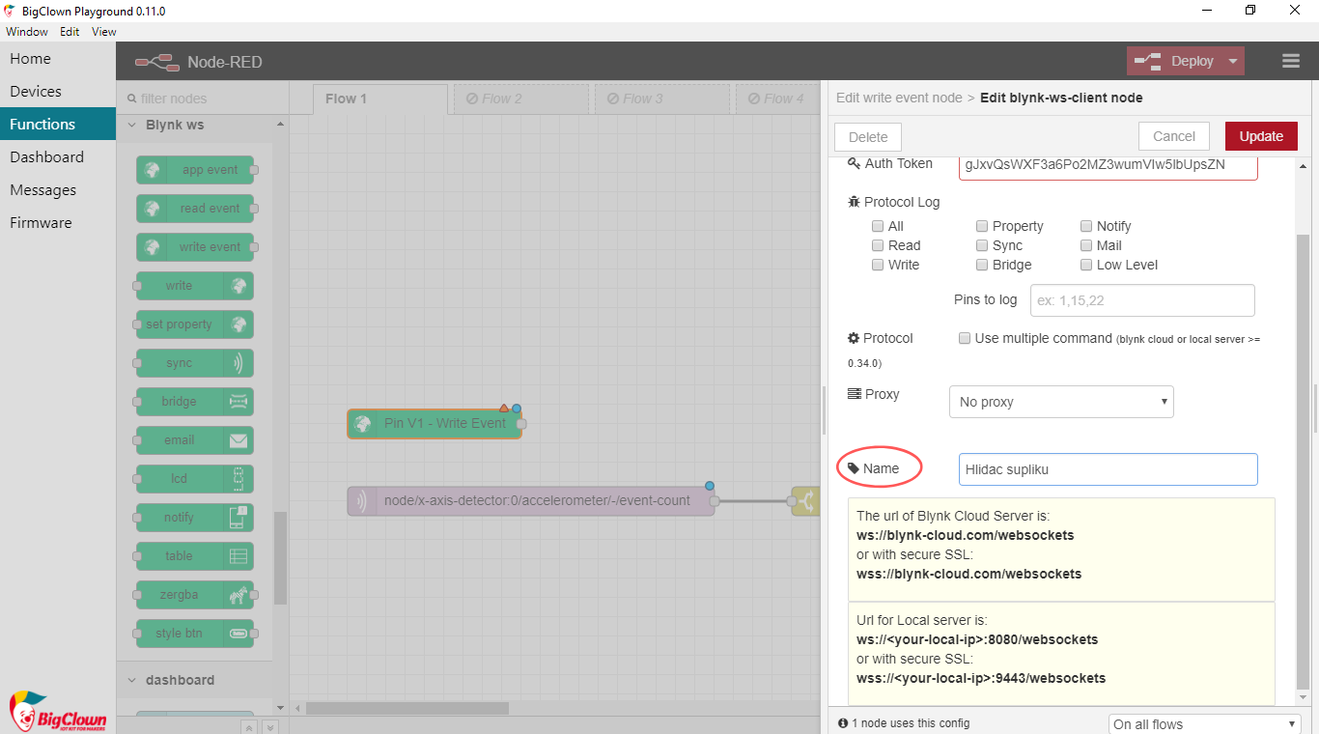Expand palette down arrow at bottom
This screenshot has height=734, width=1319.
coord(270,726)
